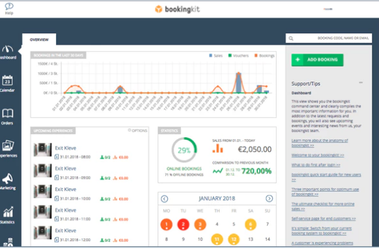The height and width of the screenshot is (249, 379).
Task: Open the Orders book icon in sidebar
Action: 8,113
